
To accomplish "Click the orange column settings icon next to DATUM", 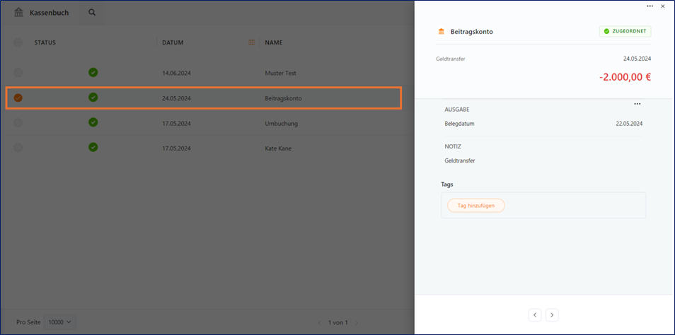I will click(252, 42).
